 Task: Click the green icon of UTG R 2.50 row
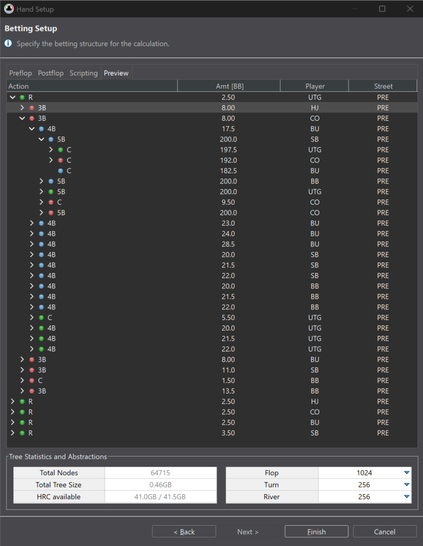pyautogui.click(x=22, y=98)
